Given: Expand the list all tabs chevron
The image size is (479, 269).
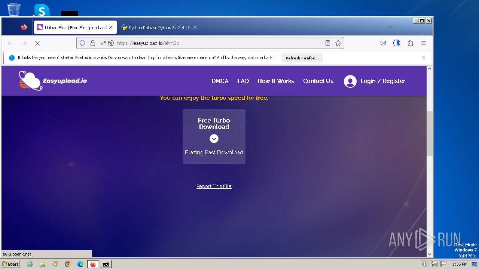Looking at the screenshot, I should (x=390, y=27).
